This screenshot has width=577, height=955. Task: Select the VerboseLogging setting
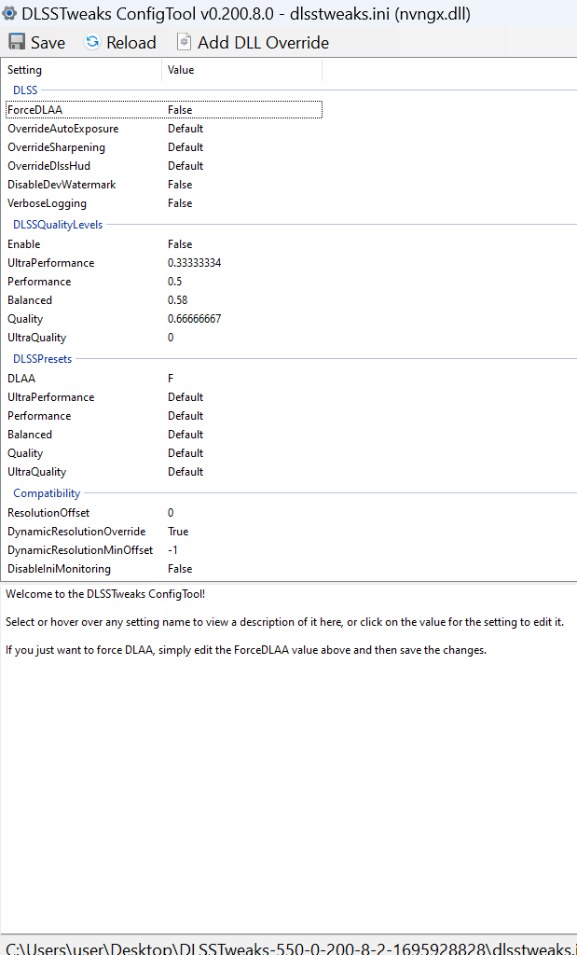click(x=47, y=203)
